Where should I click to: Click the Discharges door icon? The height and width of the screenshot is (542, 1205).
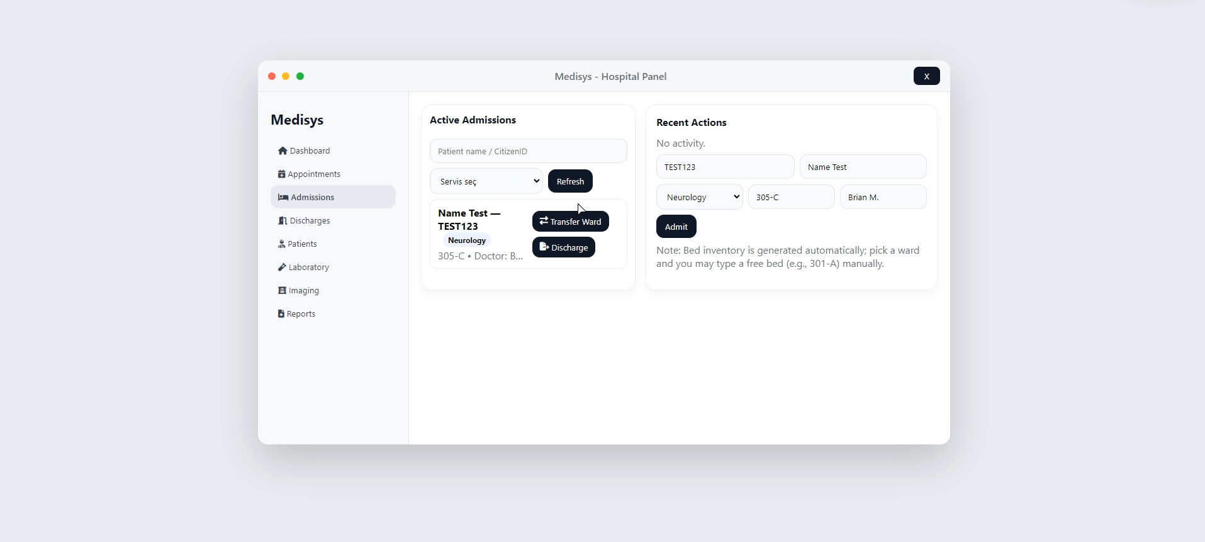pos(283,221)
